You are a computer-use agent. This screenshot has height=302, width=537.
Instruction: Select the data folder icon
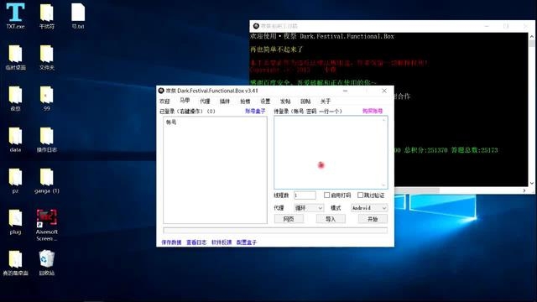point(15,139)
